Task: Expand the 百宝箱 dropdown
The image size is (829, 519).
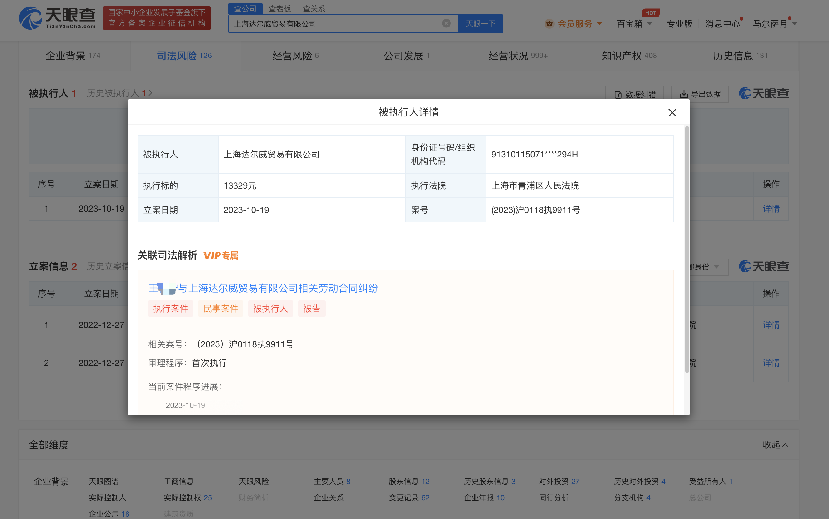Action: (634, 23)
